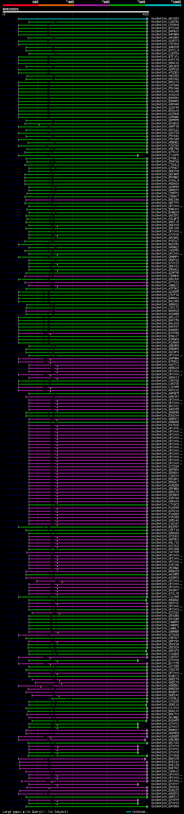Screen dimensions: 184x814
Task: Select hit UniRef100_C4PZS6
Action: coord(165,381)
